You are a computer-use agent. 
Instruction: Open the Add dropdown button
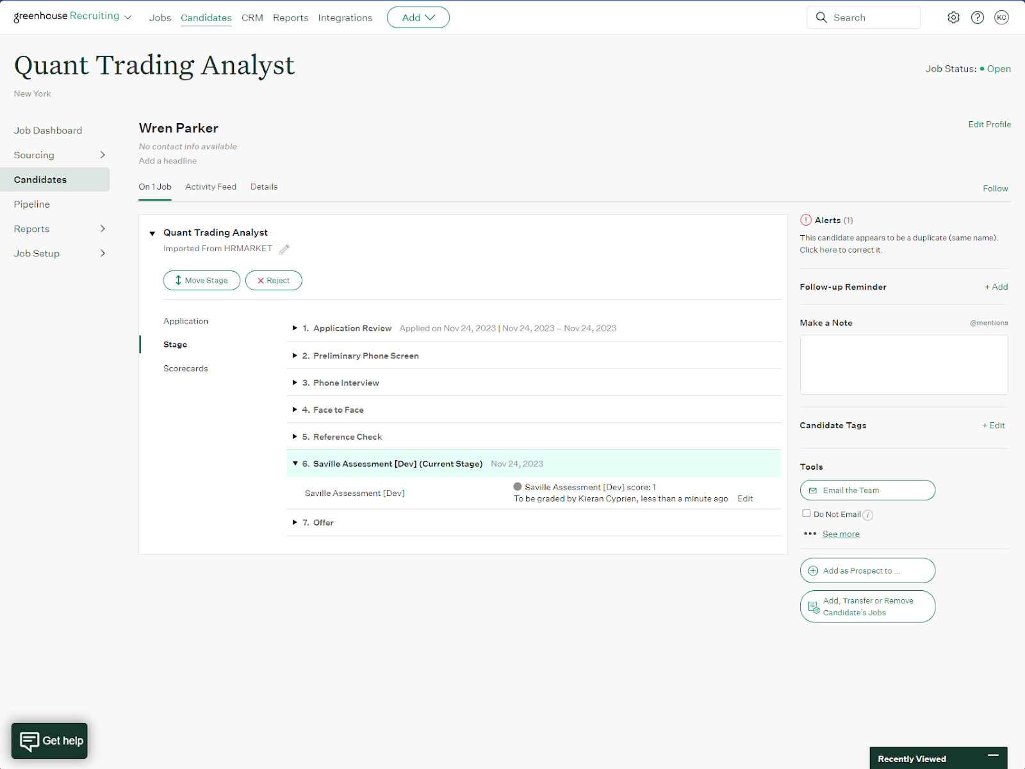(x=418, y=17)
